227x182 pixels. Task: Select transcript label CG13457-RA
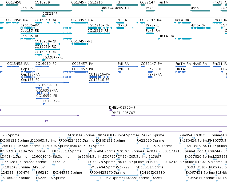click(x=82, y=20)
